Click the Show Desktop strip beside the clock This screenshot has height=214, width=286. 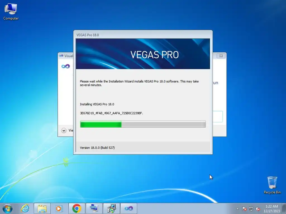click(284, 208)
